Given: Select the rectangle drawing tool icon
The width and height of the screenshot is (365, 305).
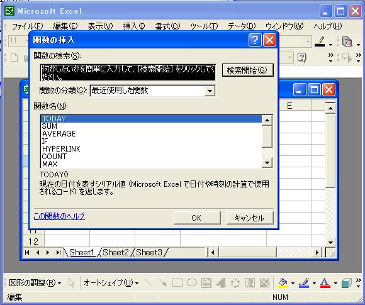Looking at the screenshot, I should (x=177, y=283).
